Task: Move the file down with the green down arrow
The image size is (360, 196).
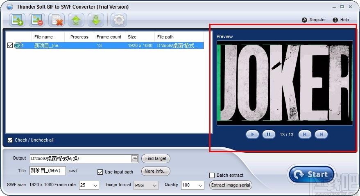Action: coord(96,20)
